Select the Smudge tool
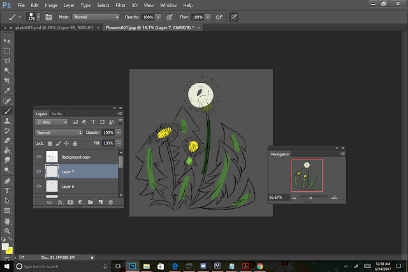408x272 pixels. click(7, 161)
